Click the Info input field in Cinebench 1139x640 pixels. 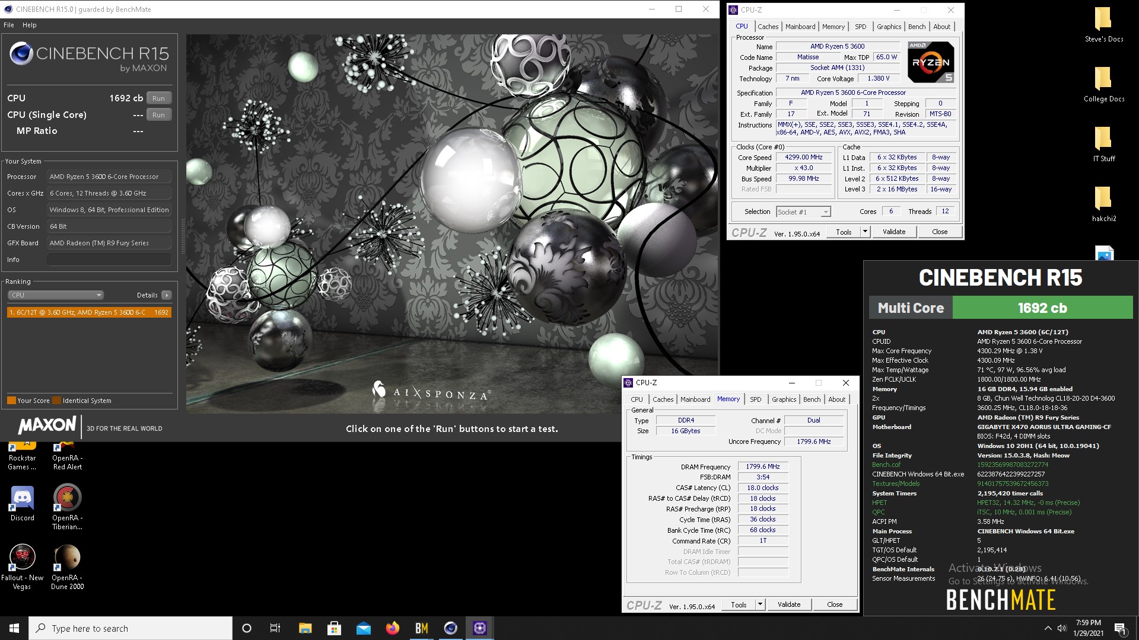pyautogui.click(x=109, y=260)
